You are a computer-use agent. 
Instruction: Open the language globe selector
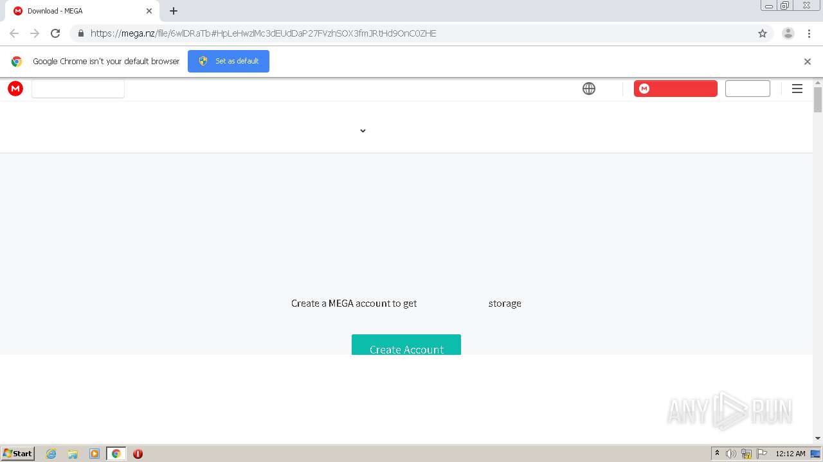[589, 89]
